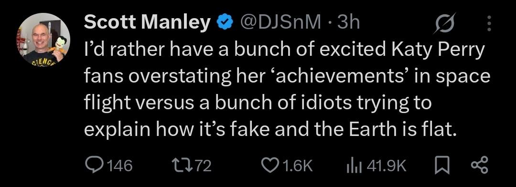516x187 pixels.
Task: Click the Scott Manley display name
Action: point(147,23)
